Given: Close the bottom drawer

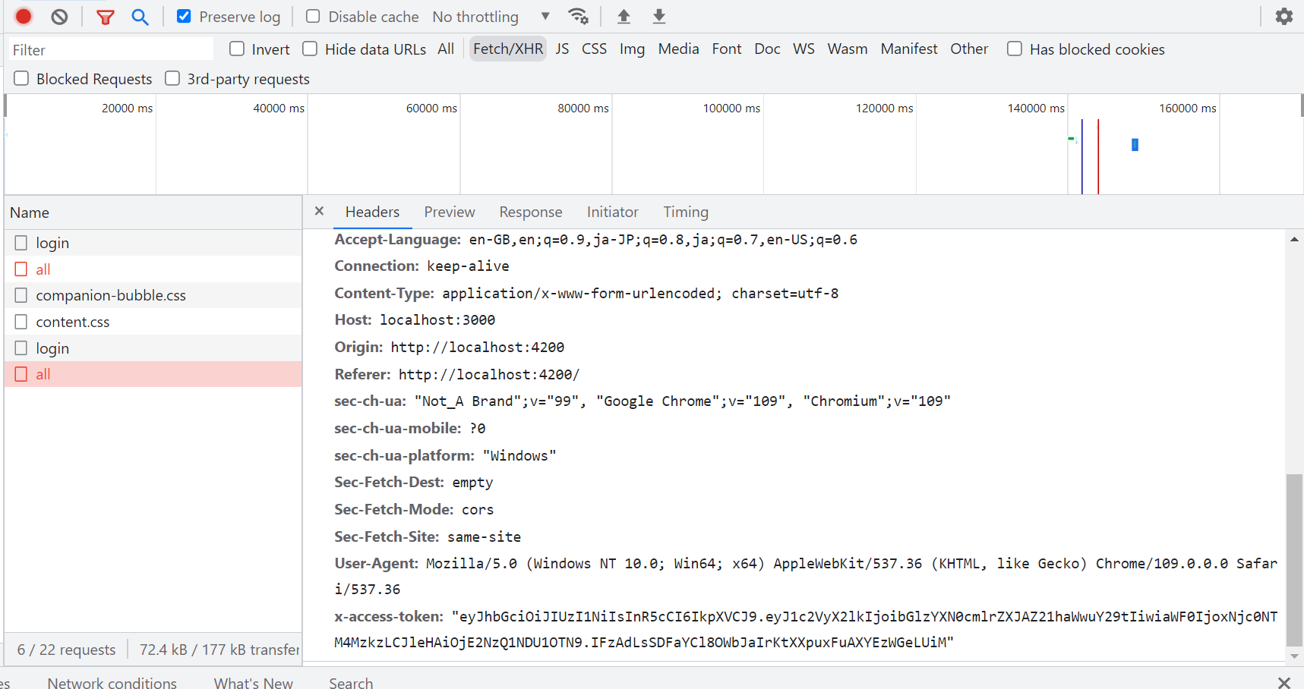Looking at the screenshot, I should 1283,682.
